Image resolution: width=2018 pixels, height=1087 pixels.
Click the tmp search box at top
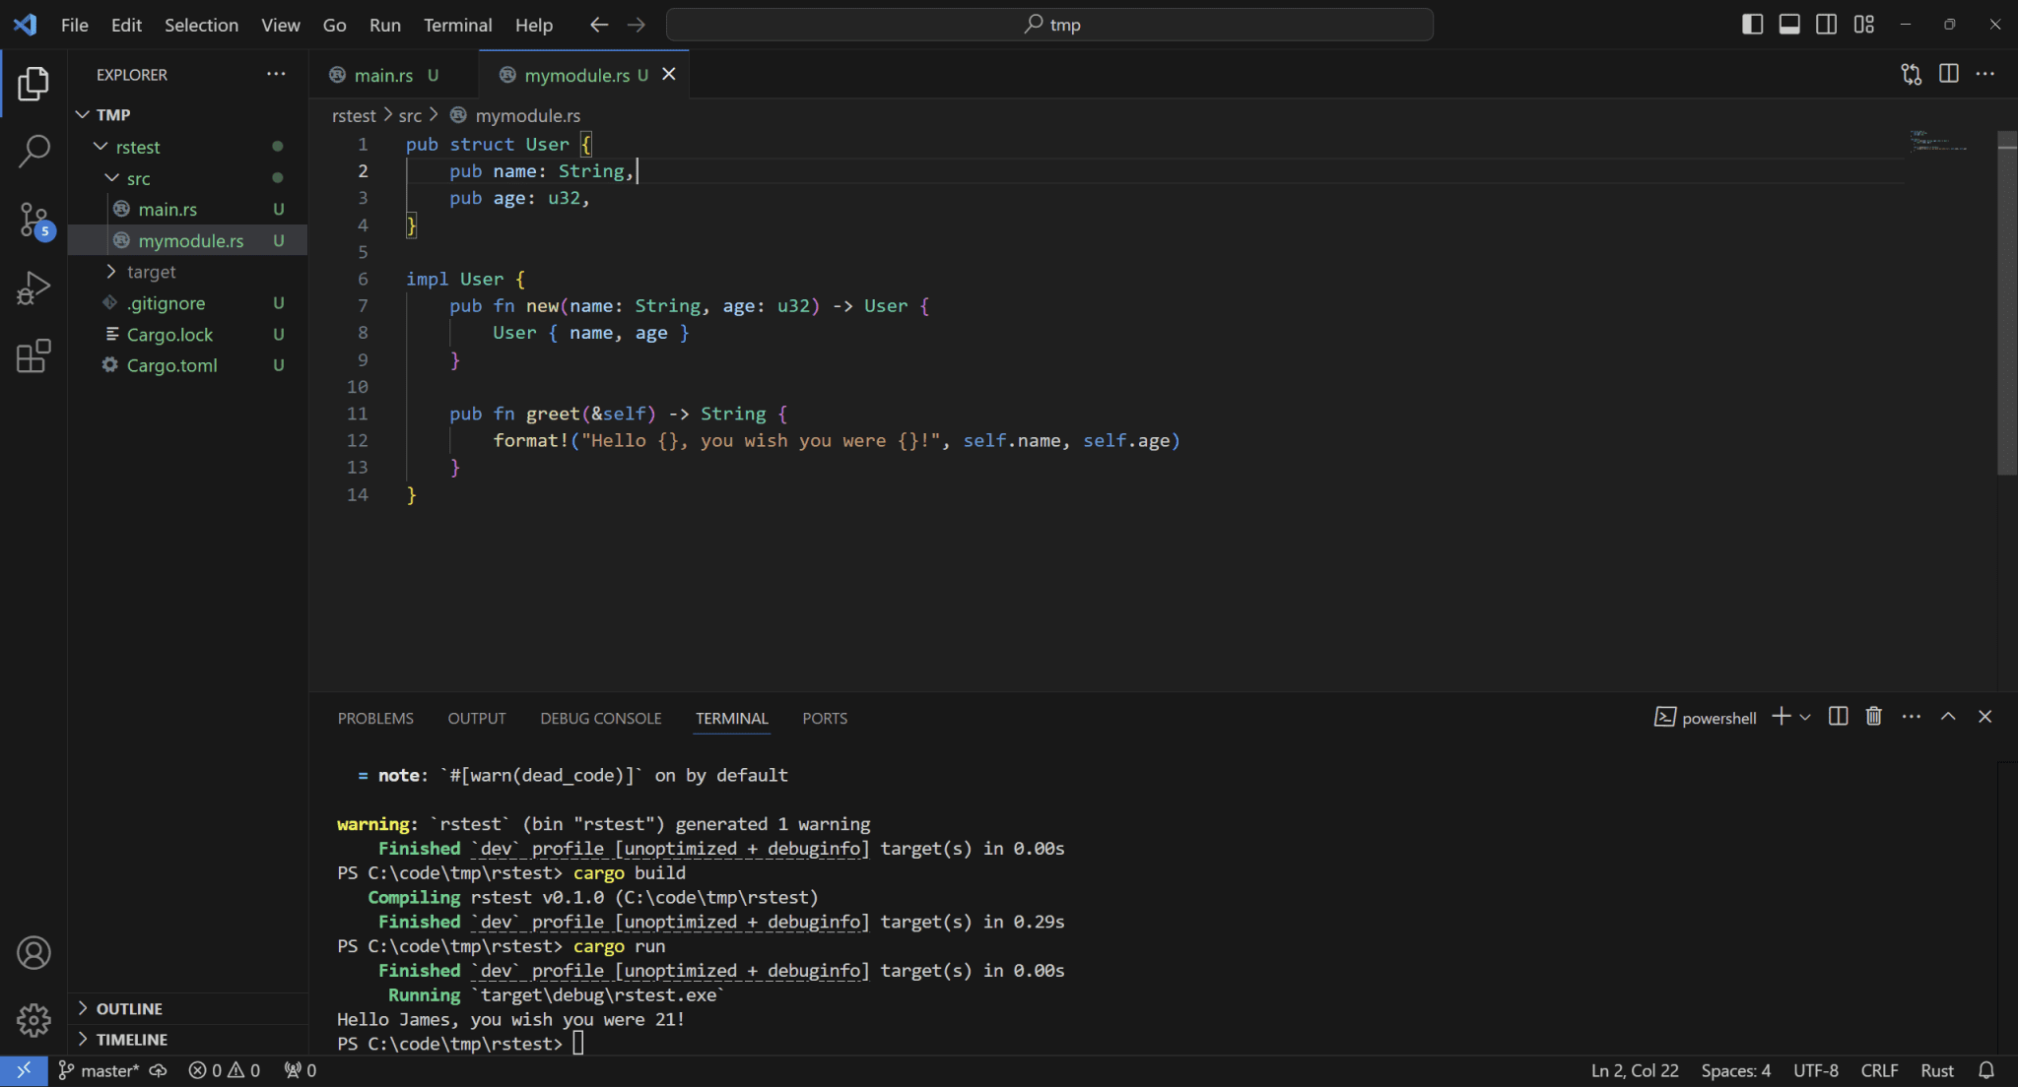point(1050,24)
